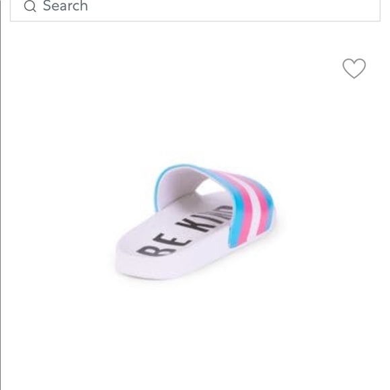Click the magnifying glass search icon
390x390 pixels.
point(30,6)
